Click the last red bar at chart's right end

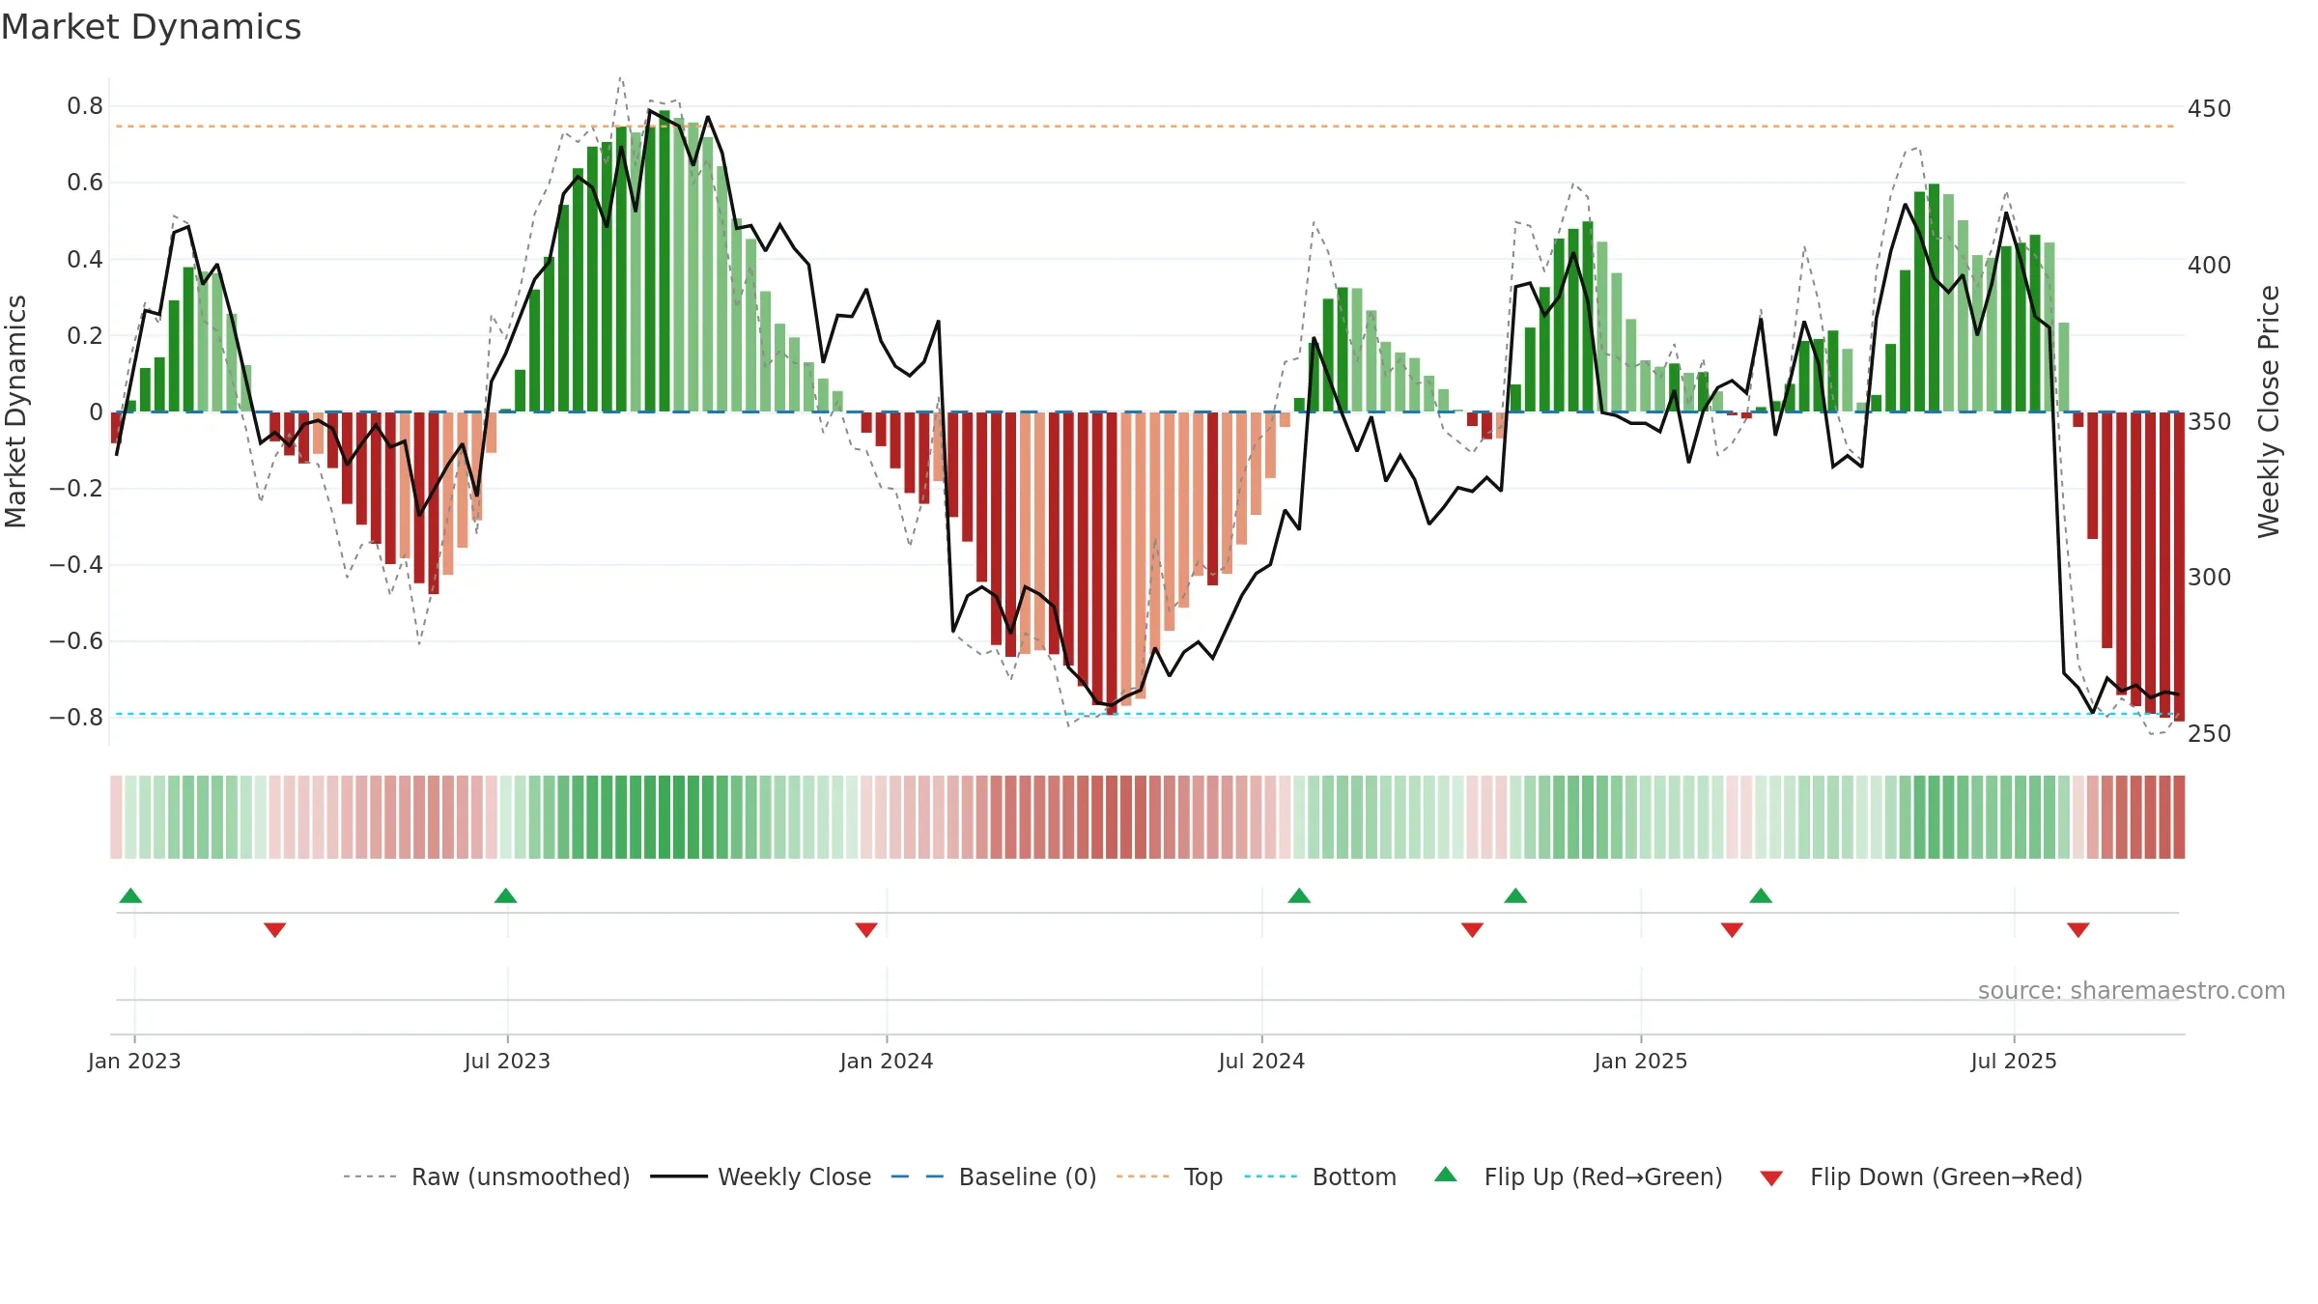(2180, 567)
